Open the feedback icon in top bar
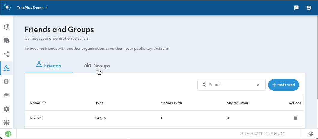 [x=296, y=8]
